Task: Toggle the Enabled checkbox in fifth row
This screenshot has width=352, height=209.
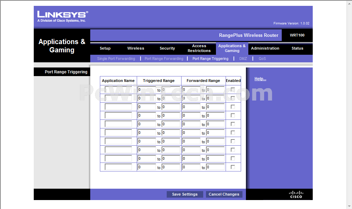Action: pyautogui.click(x=233, y=124)
